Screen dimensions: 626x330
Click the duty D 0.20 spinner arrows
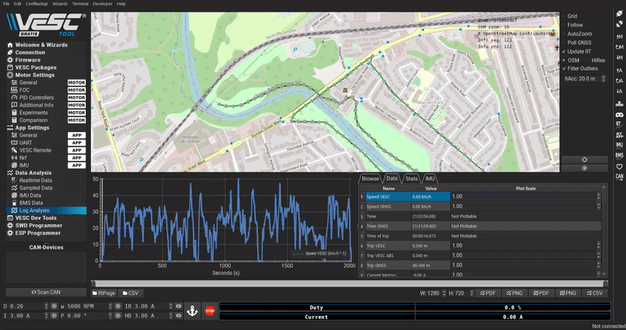46,306
